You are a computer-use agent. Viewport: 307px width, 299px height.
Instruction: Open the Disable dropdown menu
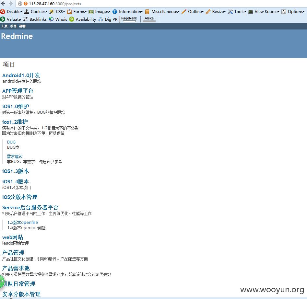click(14, 12)
